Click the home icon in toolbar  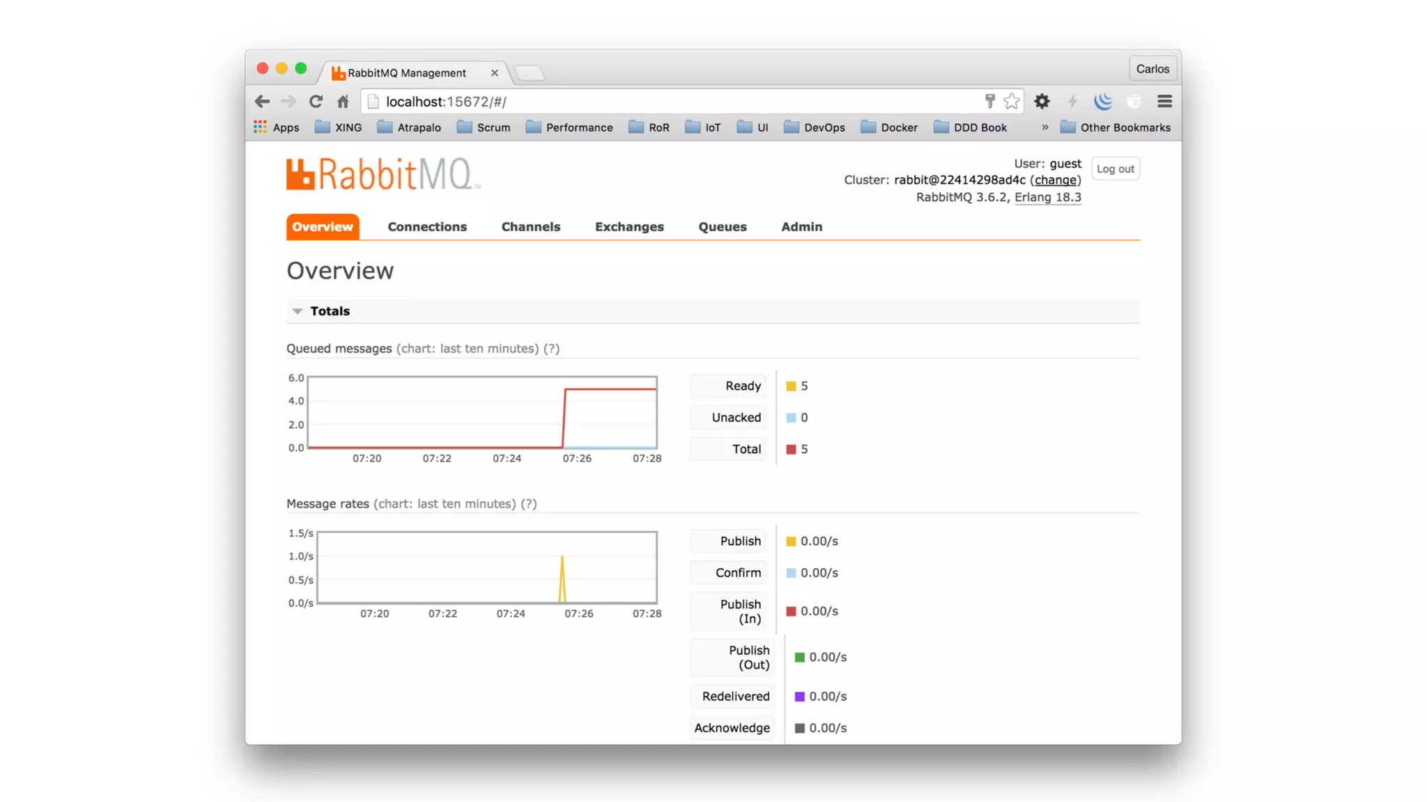[x=343, y=102]
